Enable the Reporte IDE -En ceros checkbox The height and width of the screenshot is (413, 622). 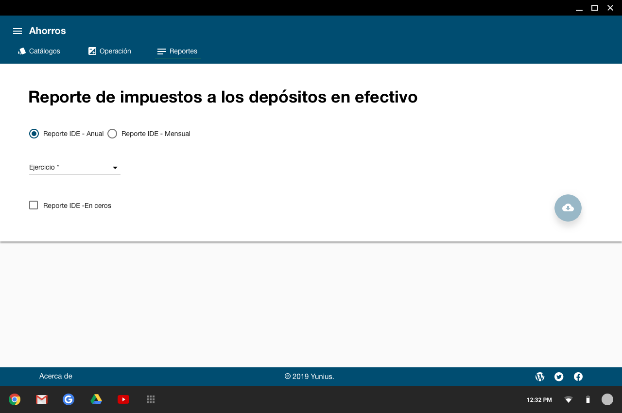(x=34, y=206)
